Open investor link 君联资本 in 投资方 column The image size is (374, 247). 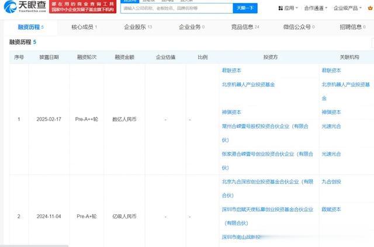tap(231, 70)
